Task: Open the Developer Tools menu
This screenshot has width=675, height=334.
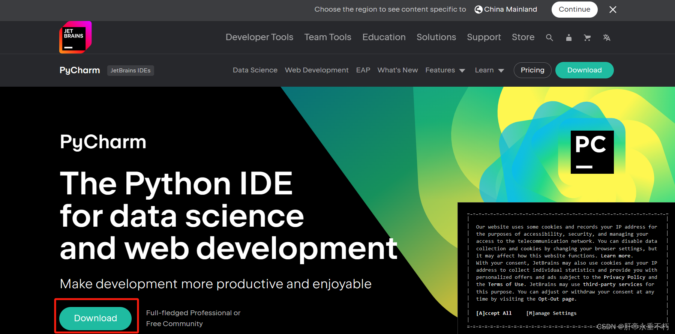Action: 259,37
